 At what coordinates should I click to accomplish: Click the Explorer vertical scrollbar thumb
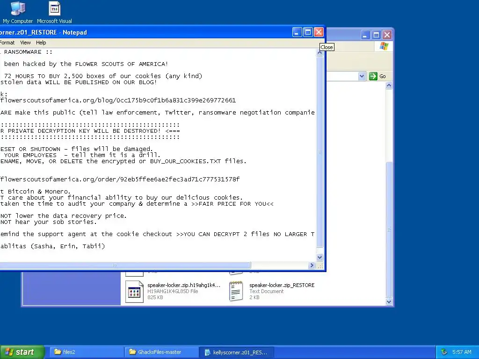[389, 229]
